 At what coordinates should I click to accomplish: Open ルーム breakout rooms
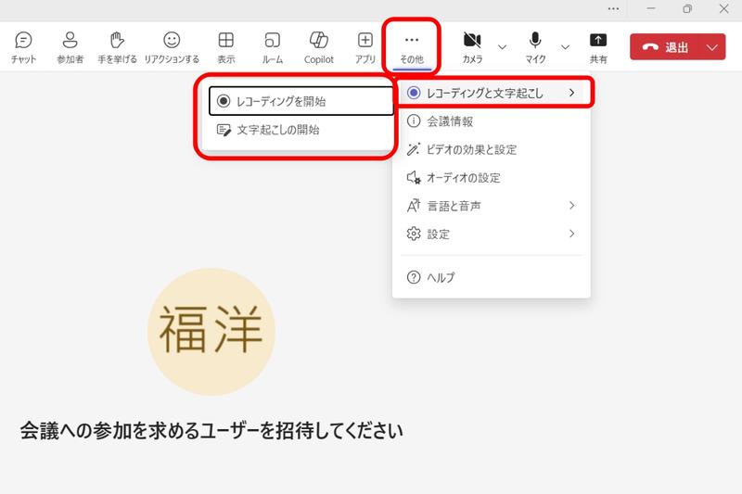pyautogui.click(x=272, y=47)
